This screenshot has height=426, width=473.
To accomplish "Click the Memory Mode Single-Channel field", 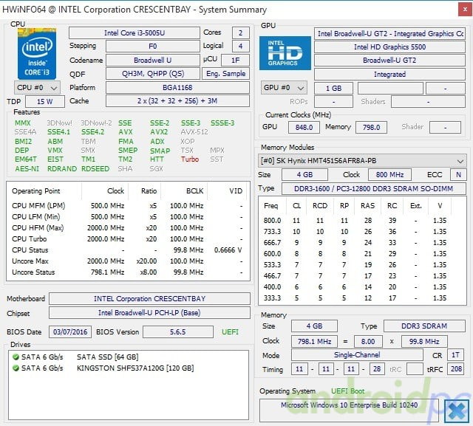I will (x=357, y=355).
